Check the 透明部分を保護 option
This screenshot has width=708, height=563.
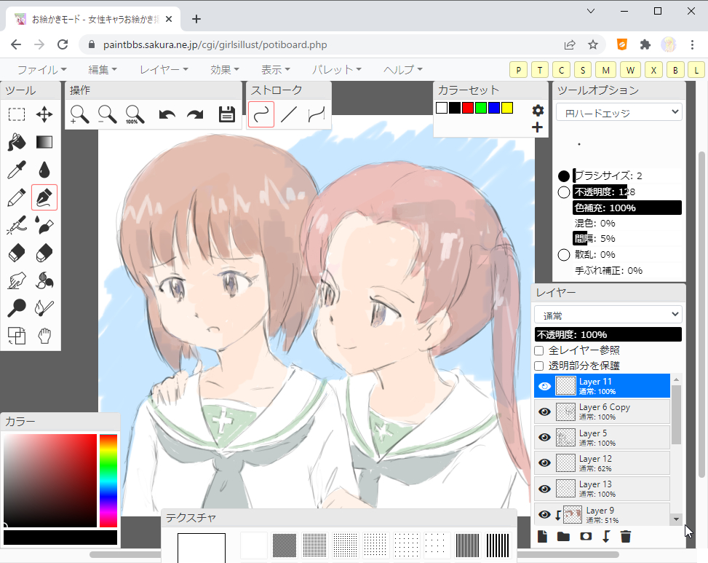539,366
